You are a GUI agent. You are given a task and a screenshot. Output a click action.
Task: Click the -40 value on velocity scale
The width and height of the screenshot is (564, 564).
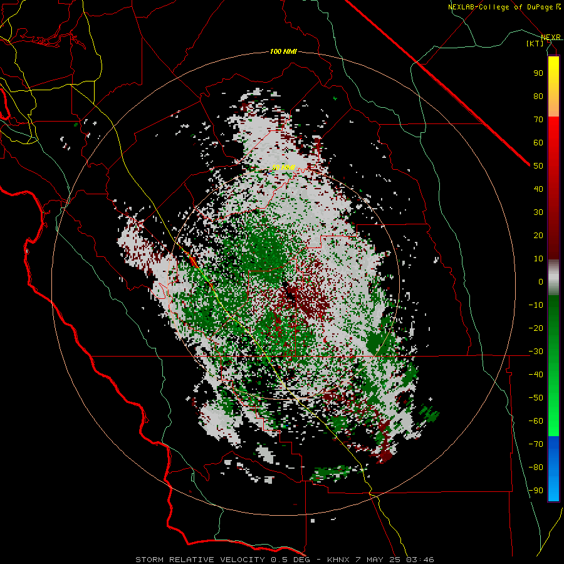tap(536, 375)
